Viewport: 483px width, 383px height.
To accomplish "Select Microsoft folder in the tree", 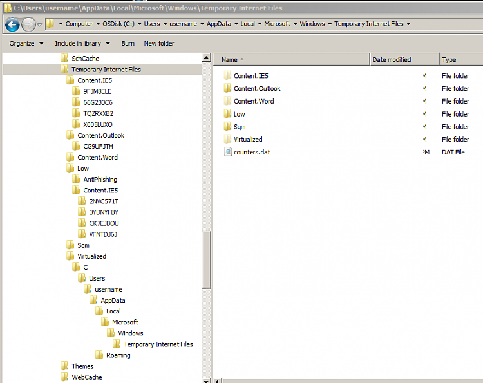I will pos(125,322).
